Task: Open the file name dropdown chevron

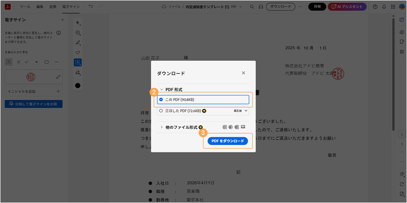Action: [x=240, y=6]
